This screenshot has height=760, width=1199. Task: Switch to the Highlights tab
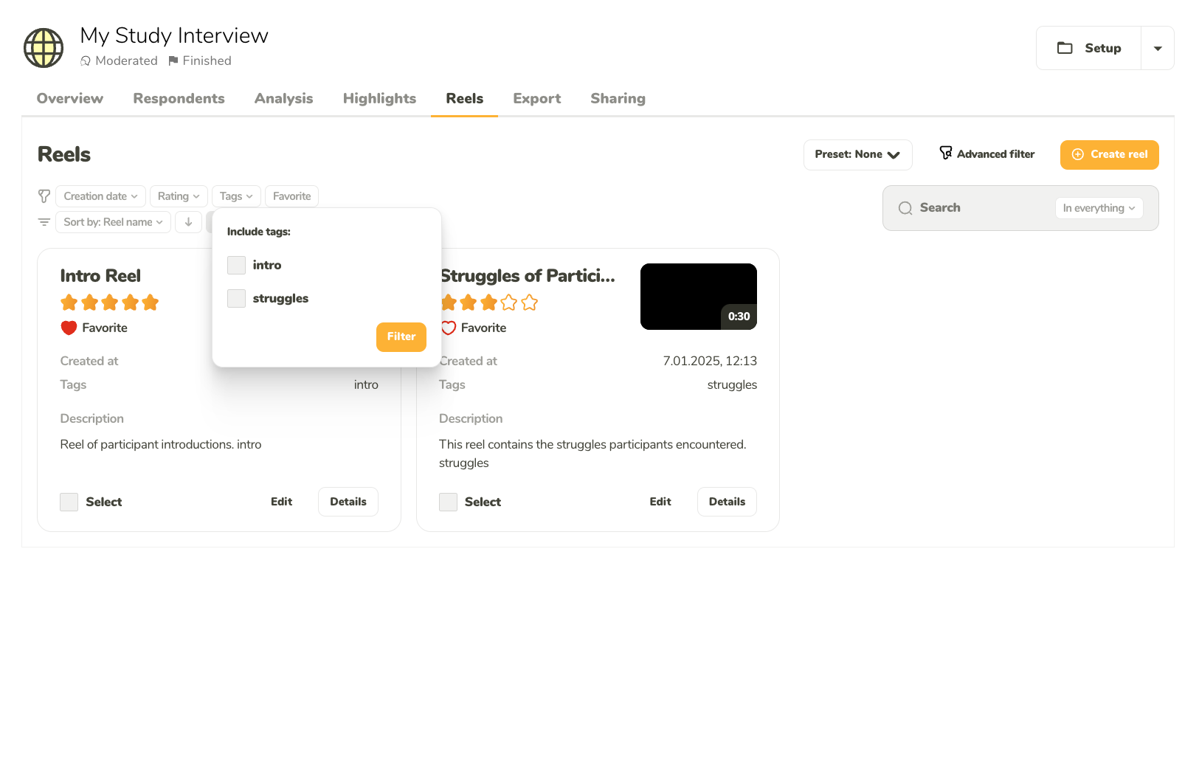[379, 99]
